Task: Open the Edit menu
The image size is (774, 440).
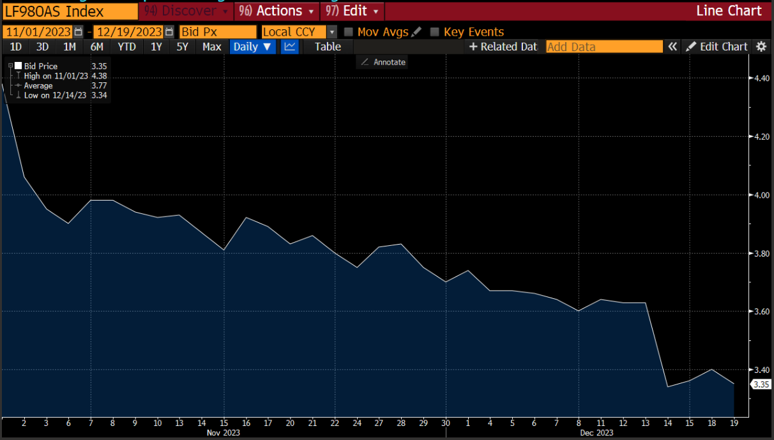Action: click(x=352, y=11)
